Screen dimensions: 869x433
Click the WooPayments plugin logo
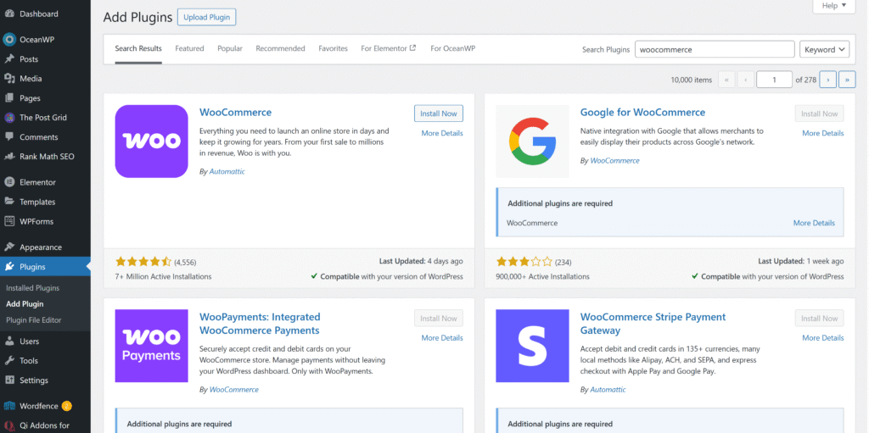pyautogui.click(x=151, y=346)
